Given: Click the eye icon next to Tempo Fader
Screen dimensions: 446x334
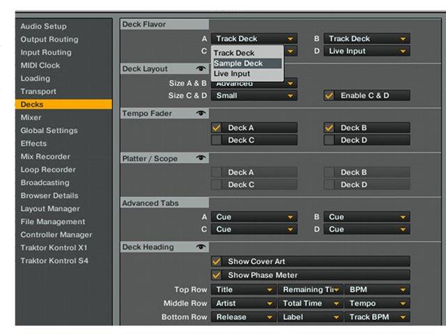Looking at the screenshot, I should coord(201,113).
